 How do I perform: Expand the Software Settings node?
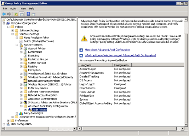pyautogui.click(x=13, y=30)
